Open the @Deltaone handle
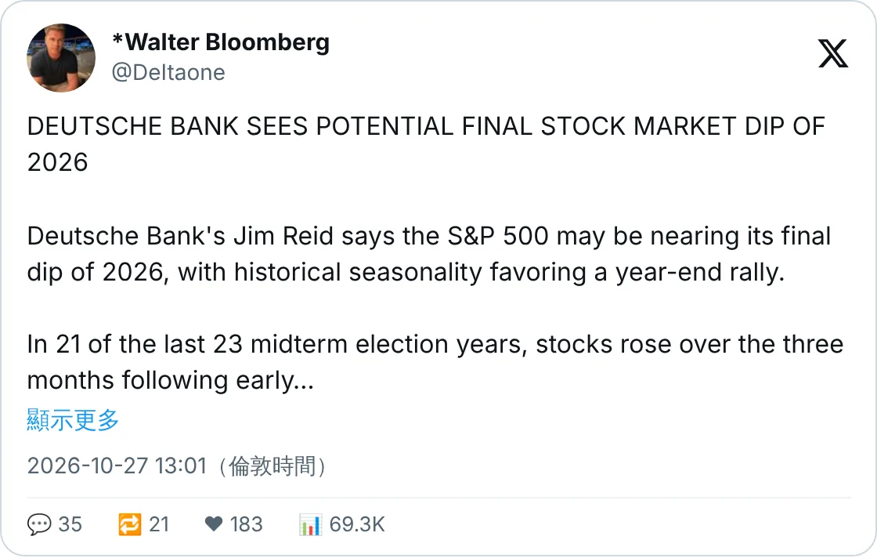The height and width of the screenshot is (558, 877). click(x=168, y=73)
